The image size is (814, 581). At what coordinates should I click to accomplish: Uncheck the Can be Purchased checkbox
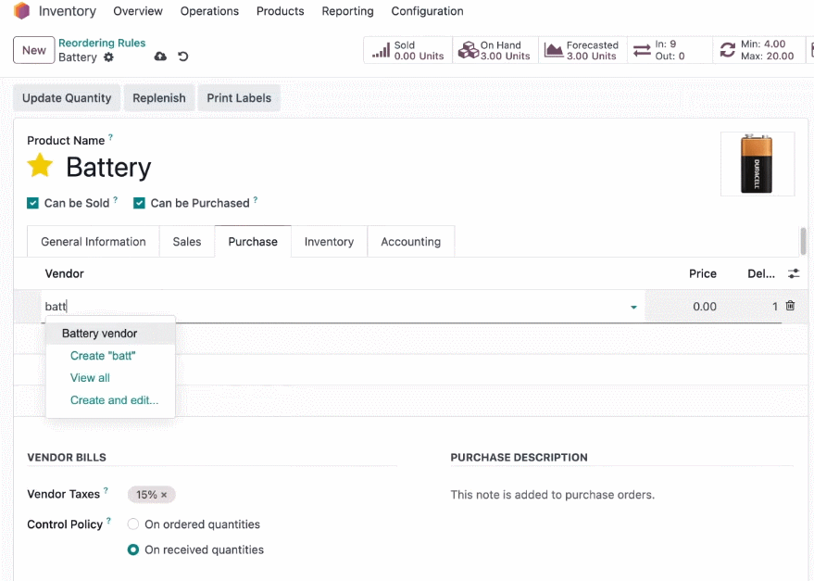point(139,203)
